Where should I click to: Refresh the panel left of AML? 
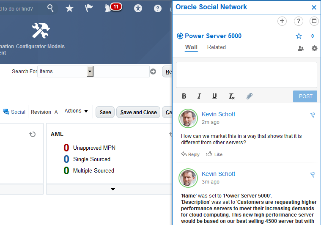(32, 134)
